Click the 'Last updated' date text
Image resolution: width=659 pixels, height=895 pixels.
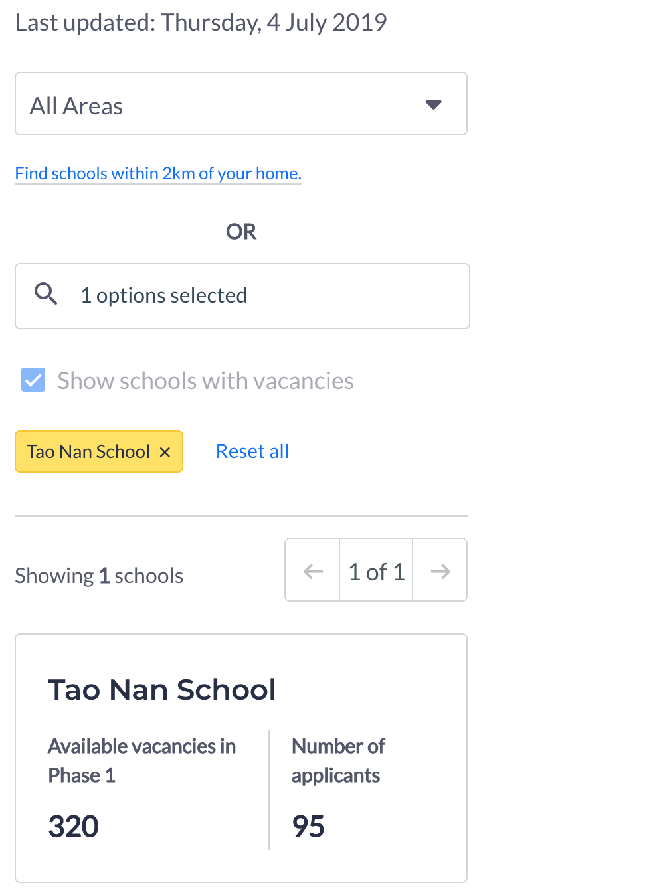coord(201,23)
